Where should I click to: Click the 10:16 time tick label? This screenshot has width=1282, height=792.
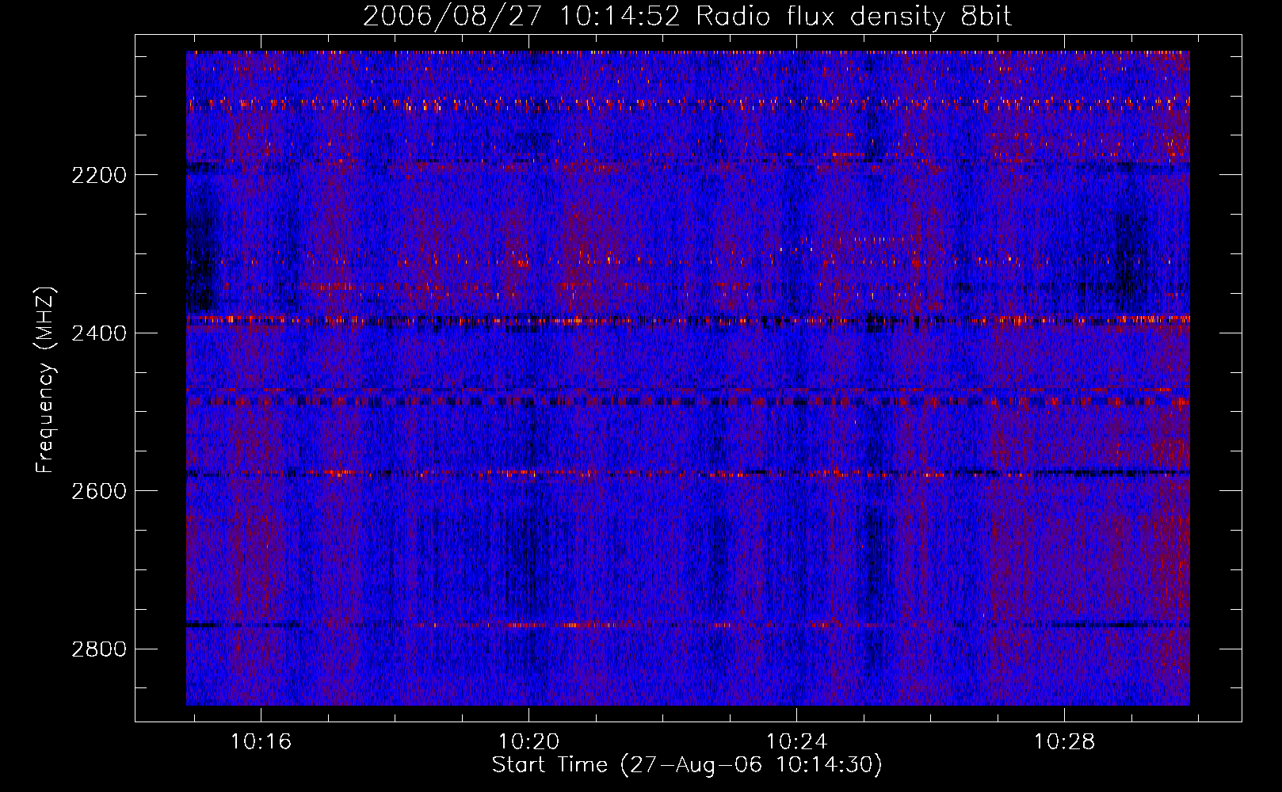pos(261,742)
